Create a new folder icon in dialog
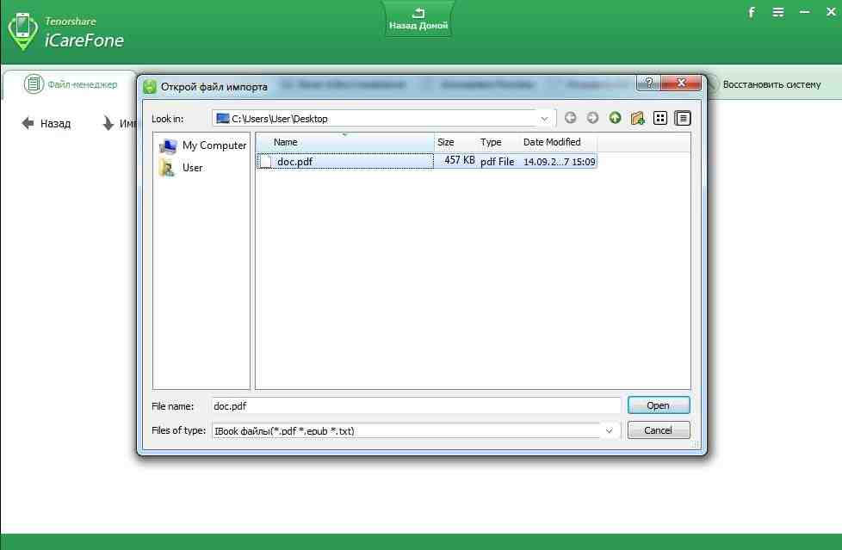 pyautogui.click(x=637, y=118)
